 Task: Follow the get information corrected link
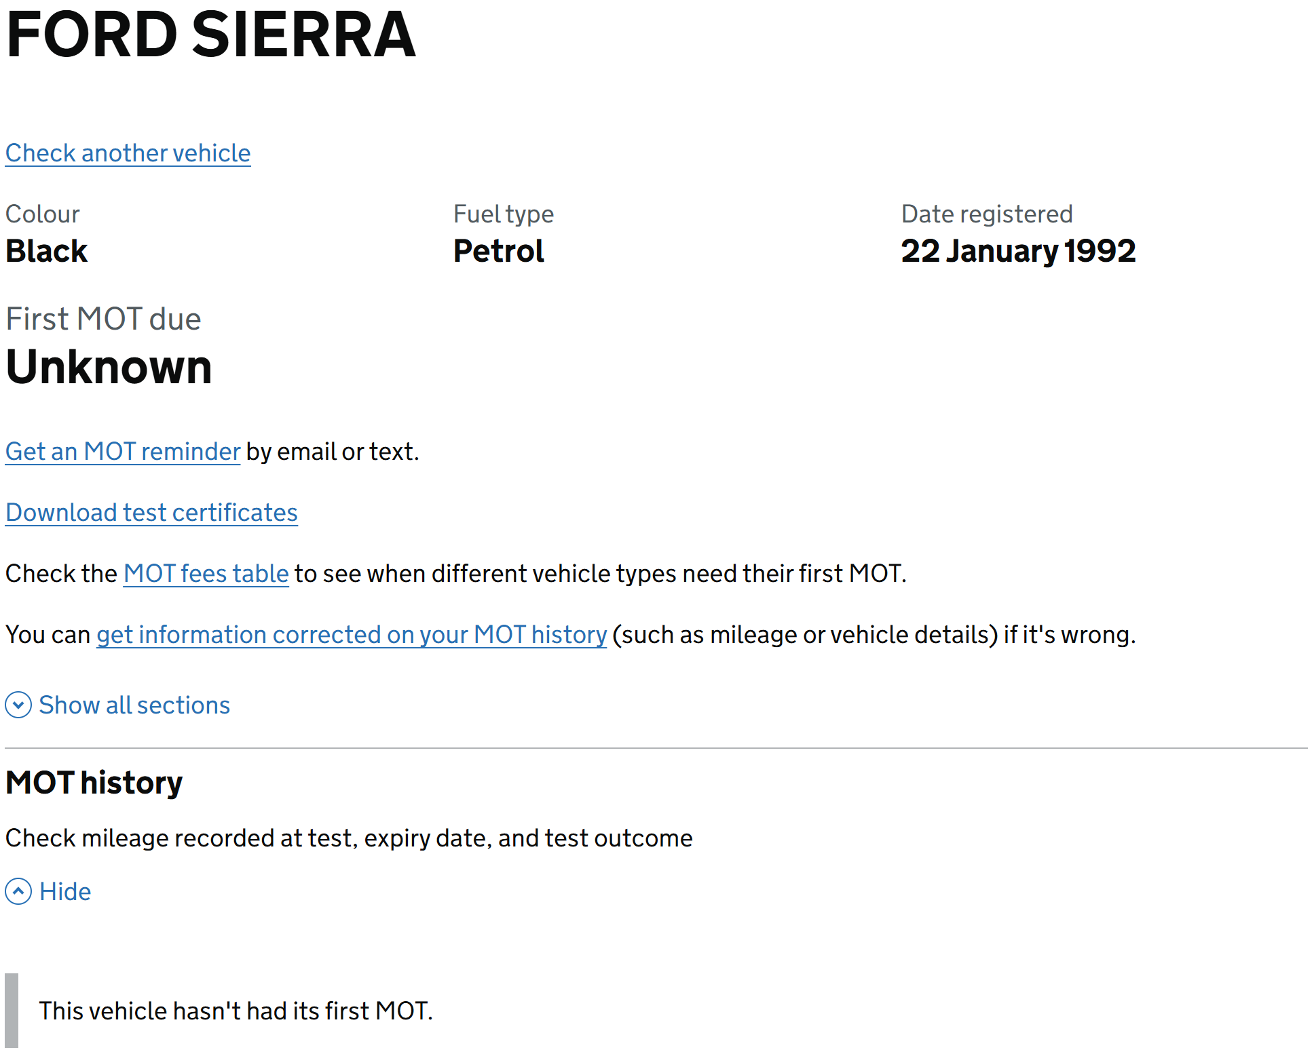pyautogui.click(x=351, y=635)
